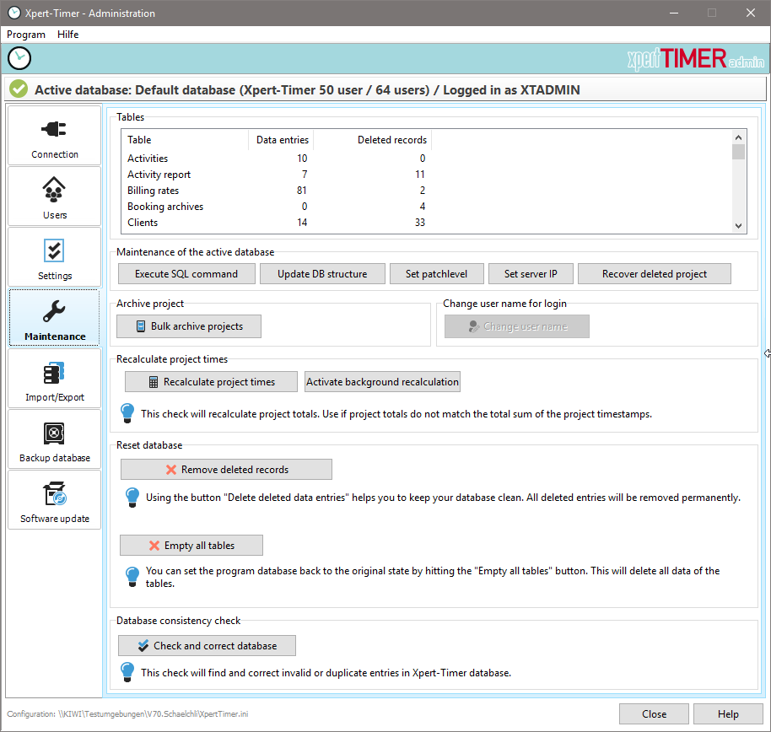
Task: Open the Settings panel
Action: [x=53, y=256]
